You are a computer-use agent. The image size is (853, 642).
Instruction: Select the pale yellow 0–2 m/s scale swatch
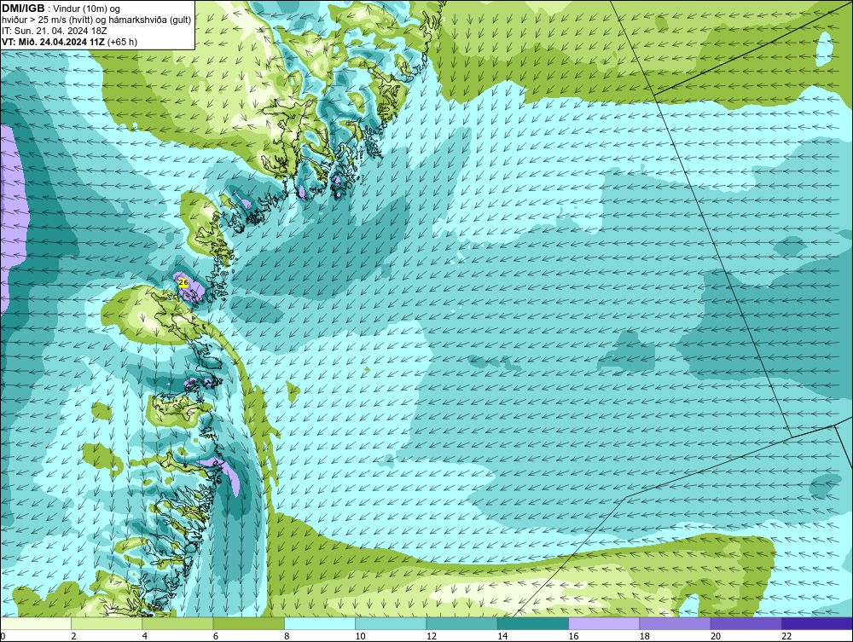(x=36, y=623)
